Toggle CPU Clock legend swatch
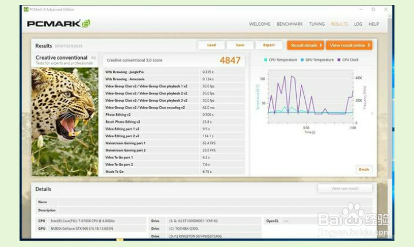The height and width of the screenshot is (247, 414). 339,60
